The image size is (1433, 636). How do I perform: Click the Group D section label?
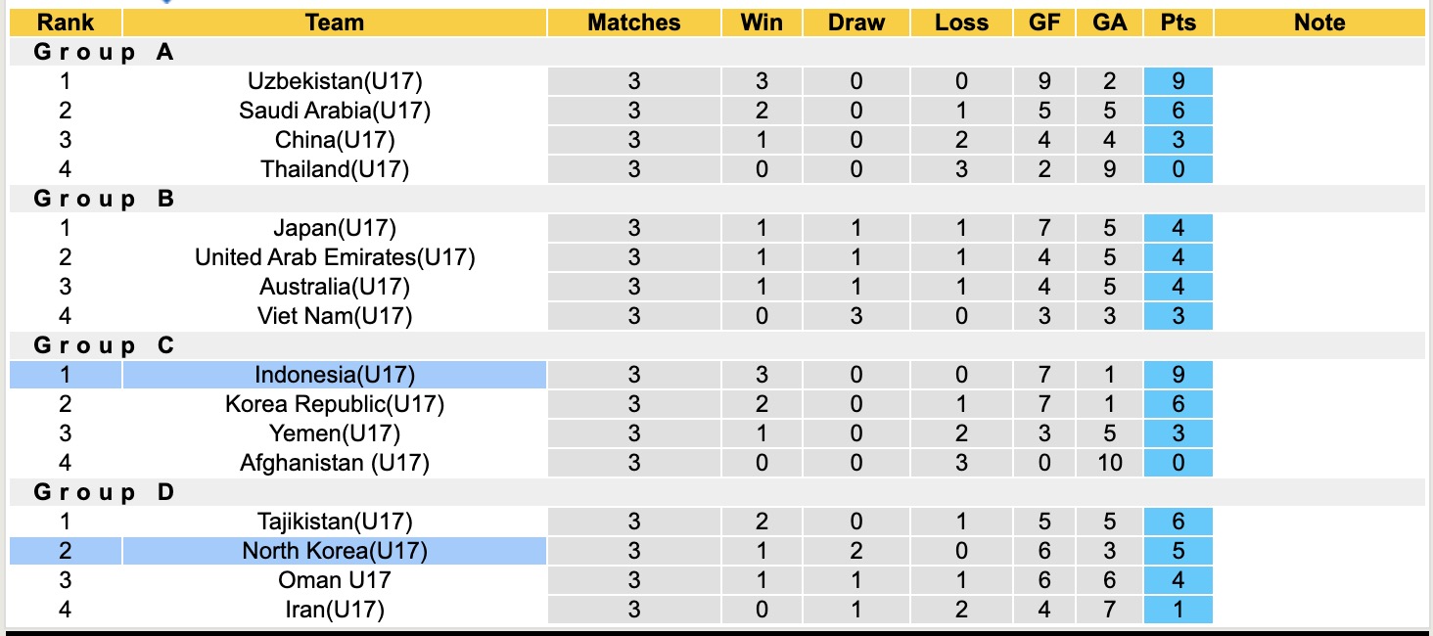104,492
